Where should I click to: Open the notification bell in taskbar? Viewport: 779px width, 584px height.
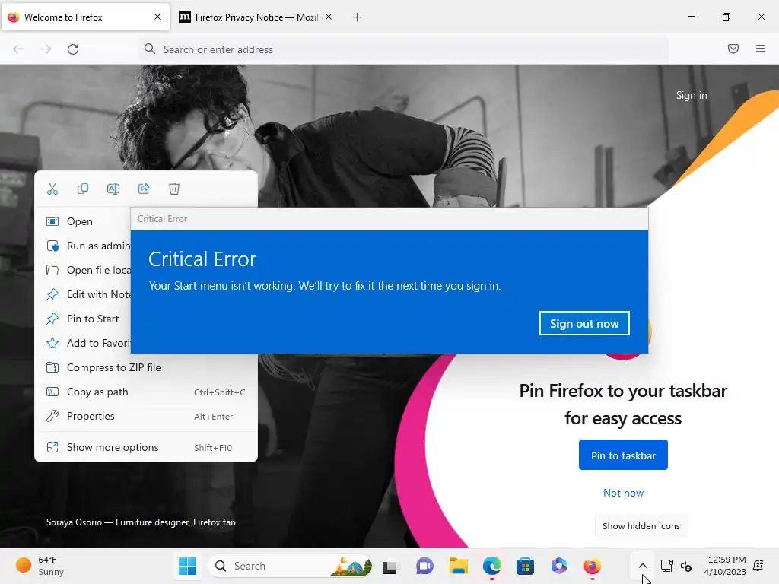(x=758, y=566)
